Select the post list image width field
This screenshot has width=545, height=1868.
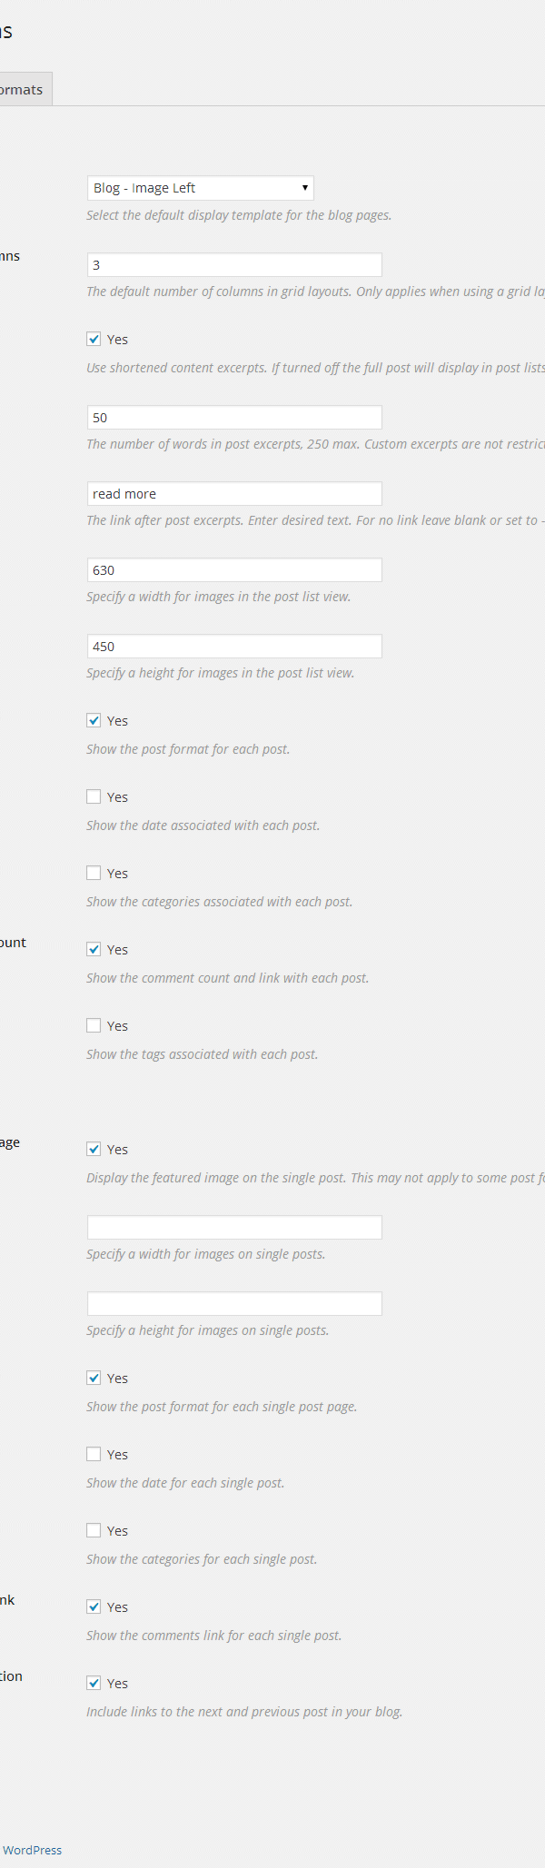pos(234,570)
